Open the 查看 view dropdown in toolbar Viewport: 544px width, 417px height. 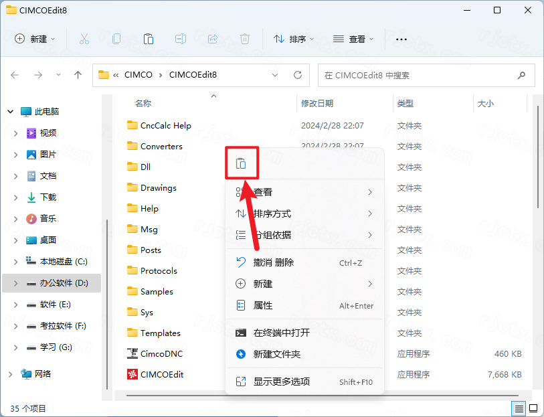tap(353, 39)
